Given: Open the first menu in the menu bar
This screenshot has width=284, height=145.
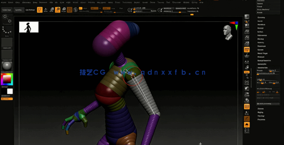Looking at the screenshot, I should pos(4,2).
